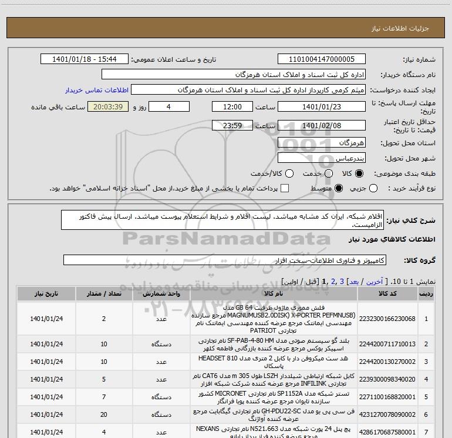
Task: Click the تاریخ نیاز column header
Action: click(x=46, y=293)
